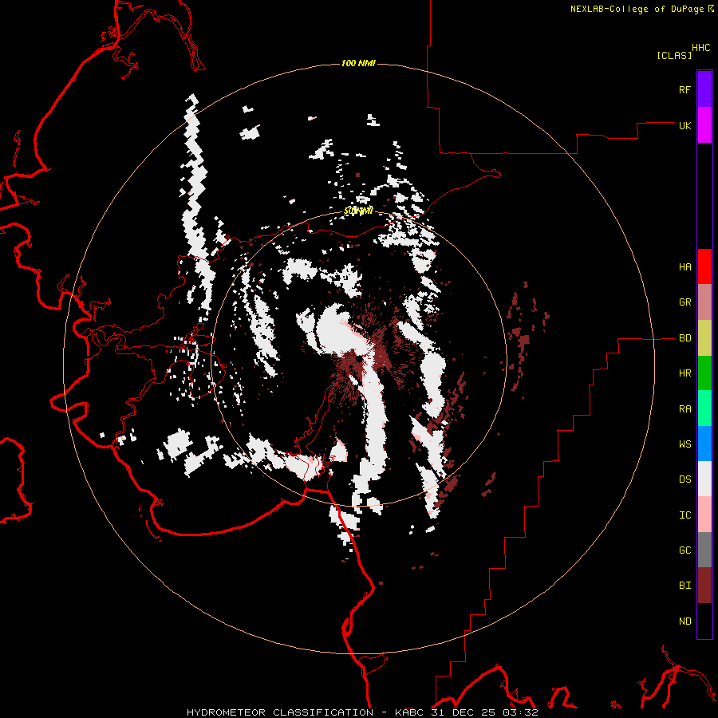This screenshot has height=718, width=718.
Task: Click the HHC product code text
Action: (x=701, y=48)
